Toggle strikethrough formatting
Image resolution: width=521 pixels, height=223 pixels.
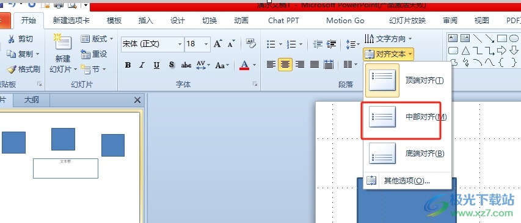(x=186, y=65)
